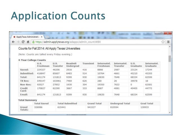Image resolution: width=180 pixels, height=135 pixels.
Task: Click the U.S. graduate value 45210
Action: click(x=134, y=74)
